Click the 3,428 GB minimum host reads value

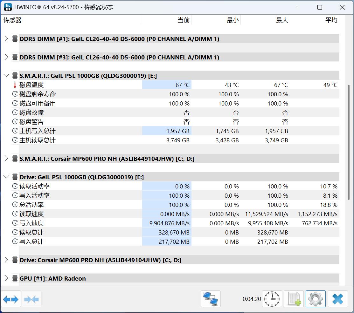click(x=227, y=140)
